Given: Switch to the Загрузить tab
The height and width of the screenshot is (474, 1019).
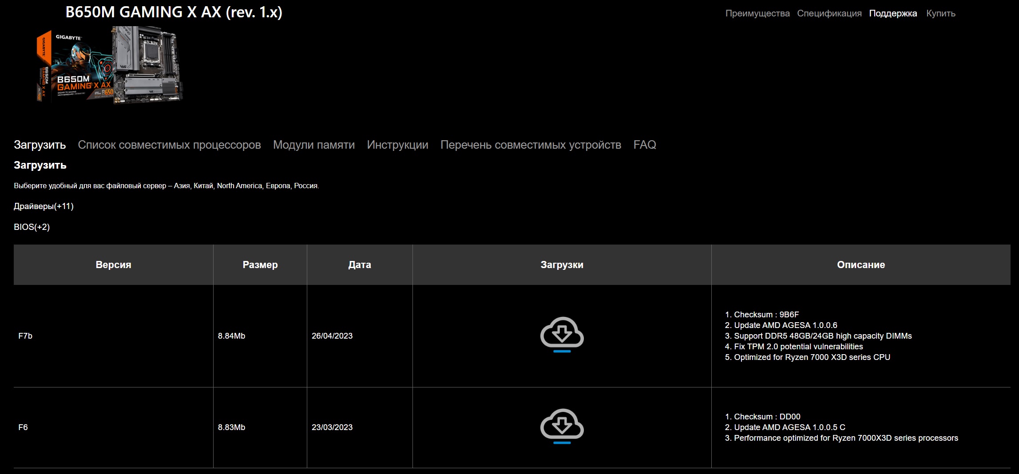Looking at the screenshot, I should pyautogui.click(x=40, y=145).
